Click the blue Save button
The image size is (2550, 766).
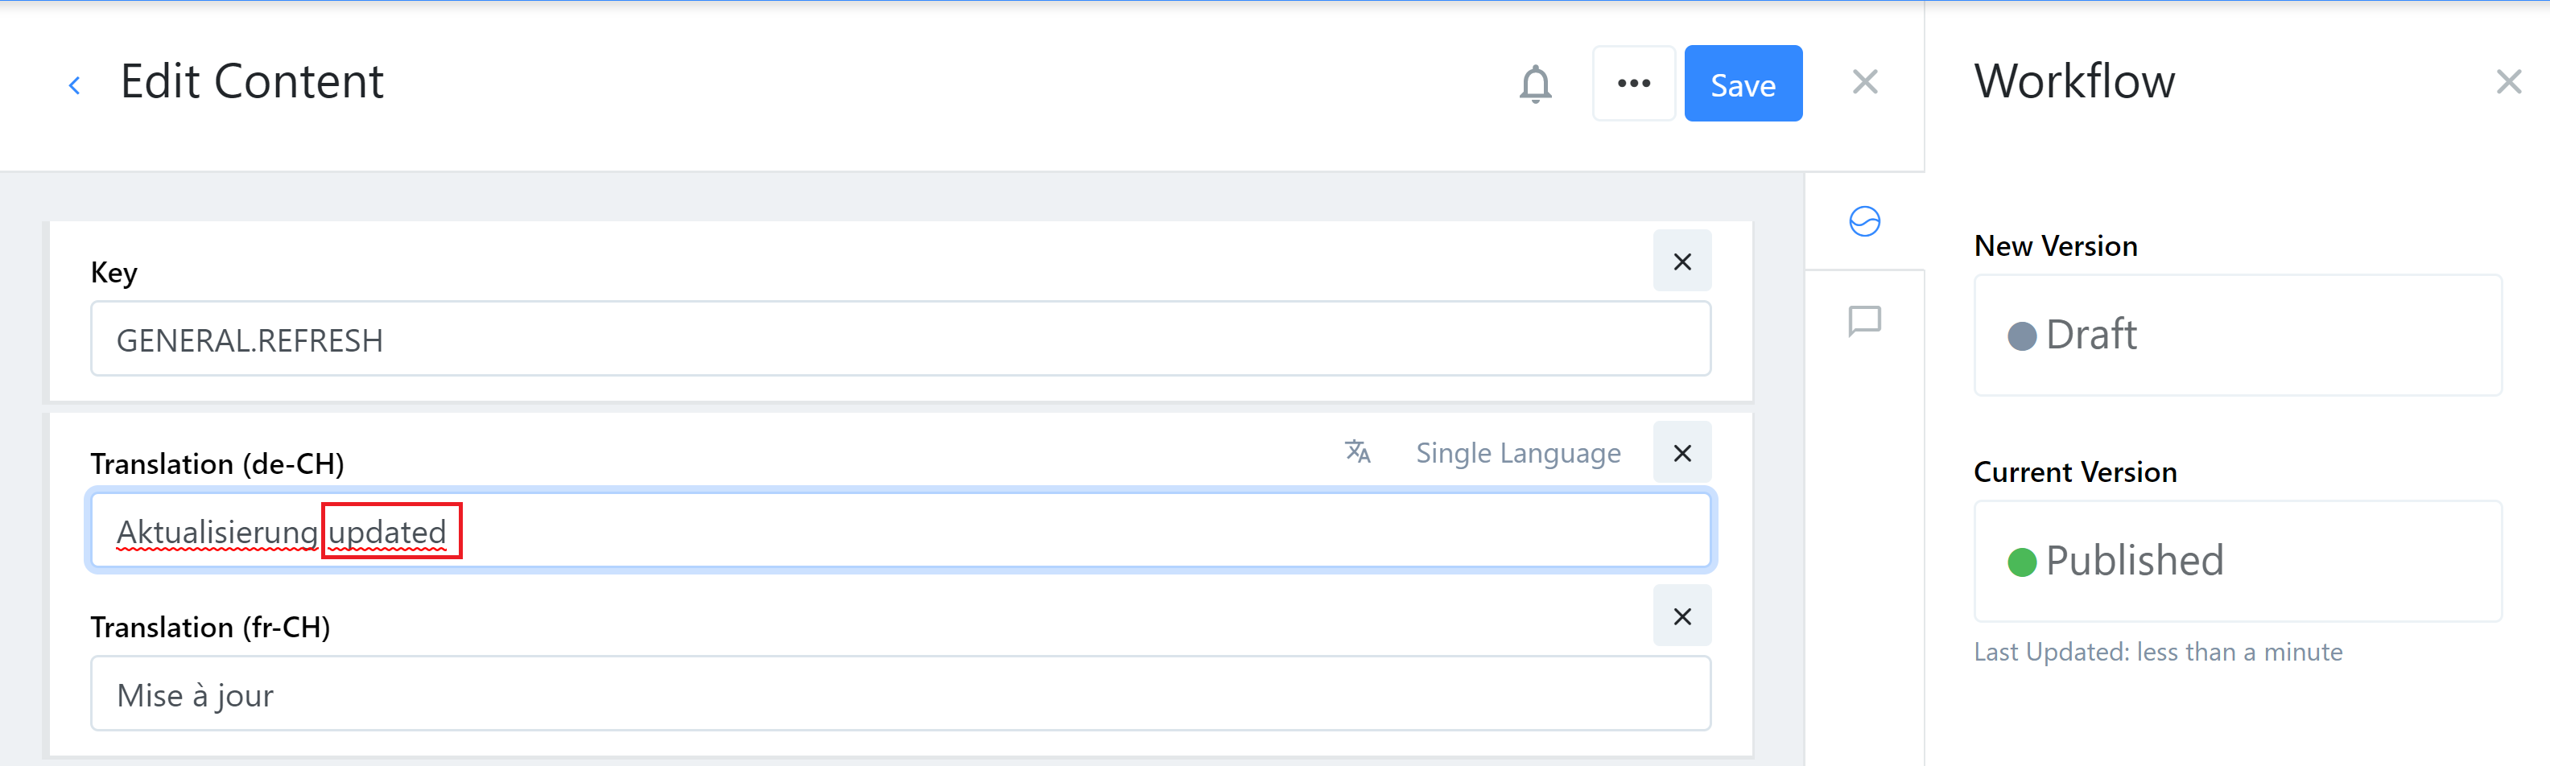pos(1742,84)
